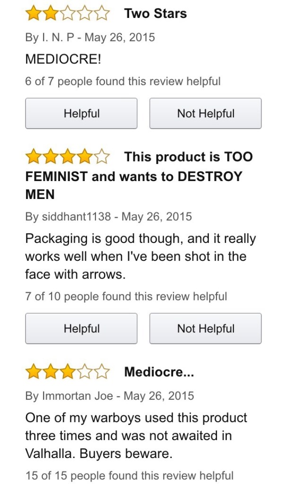
Task: Click the first gold star on I. N. P's review
Action: (33, 14)
